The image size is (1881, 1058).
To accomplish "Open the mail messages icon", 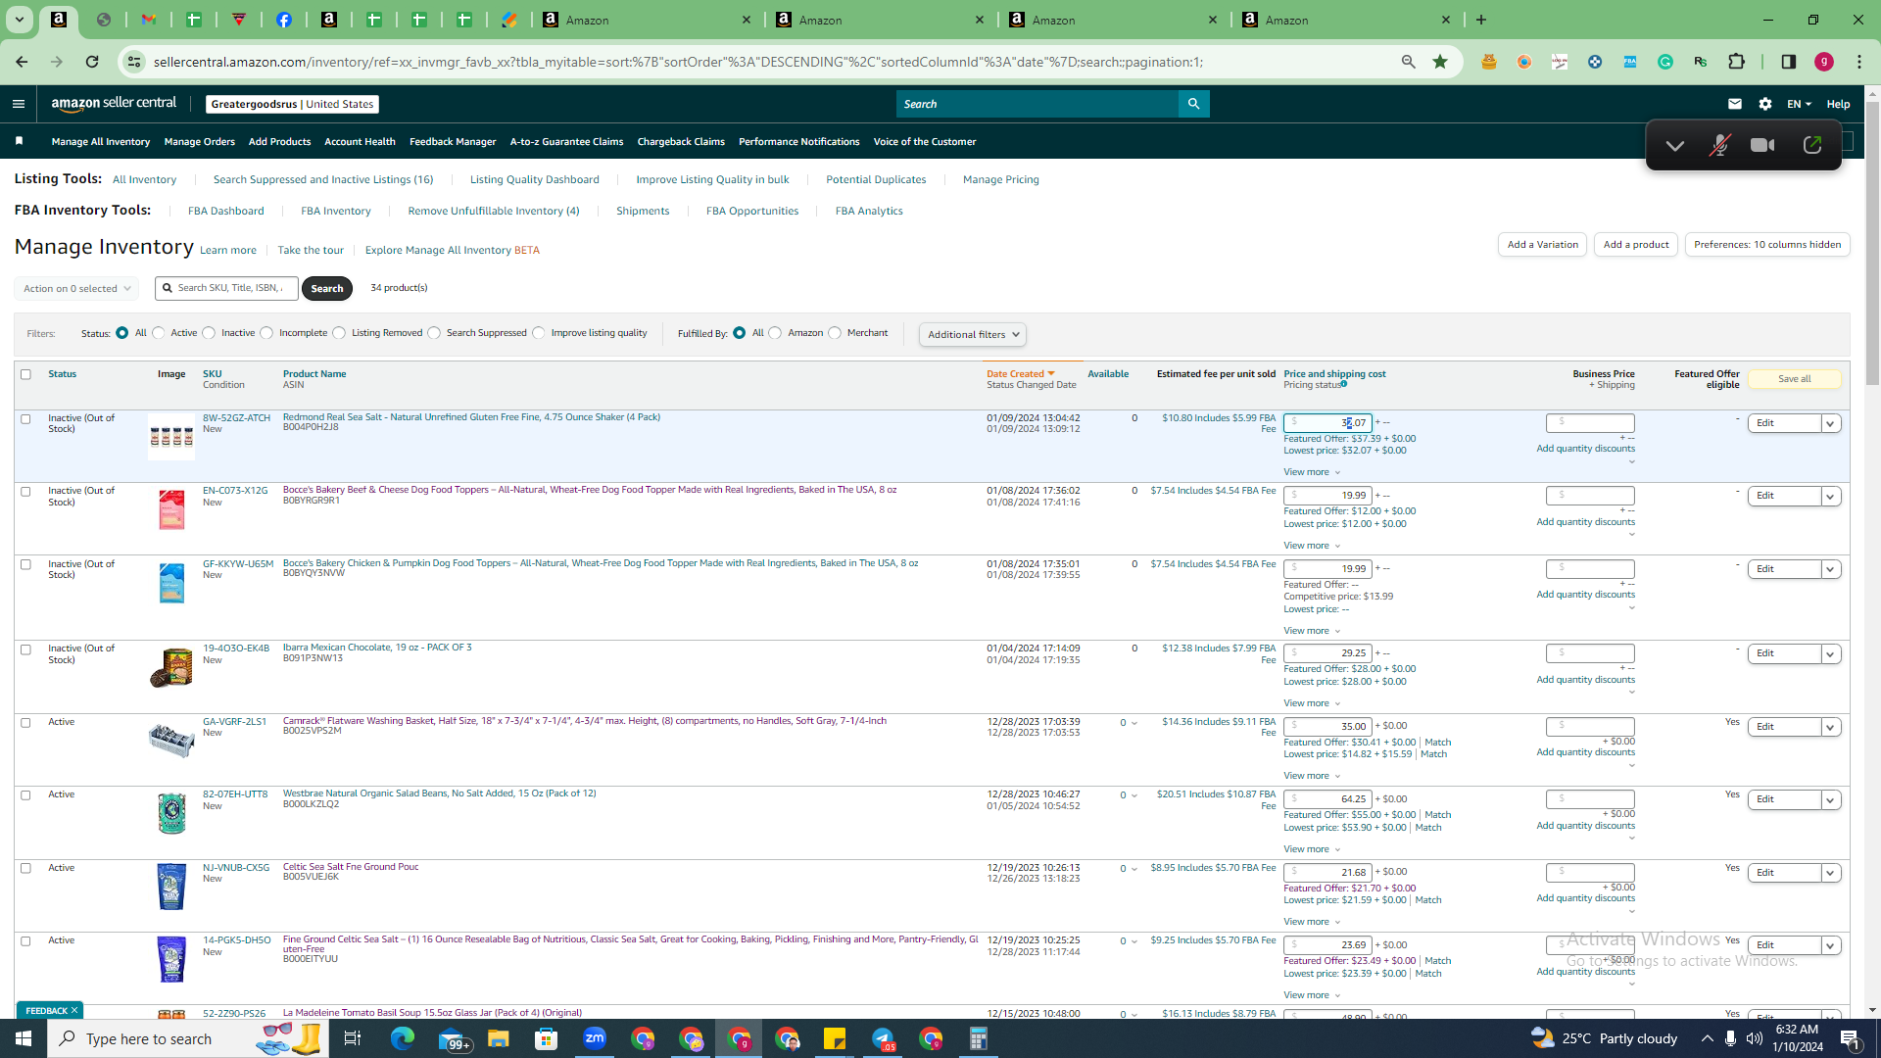I will [x=1735, y=104].
